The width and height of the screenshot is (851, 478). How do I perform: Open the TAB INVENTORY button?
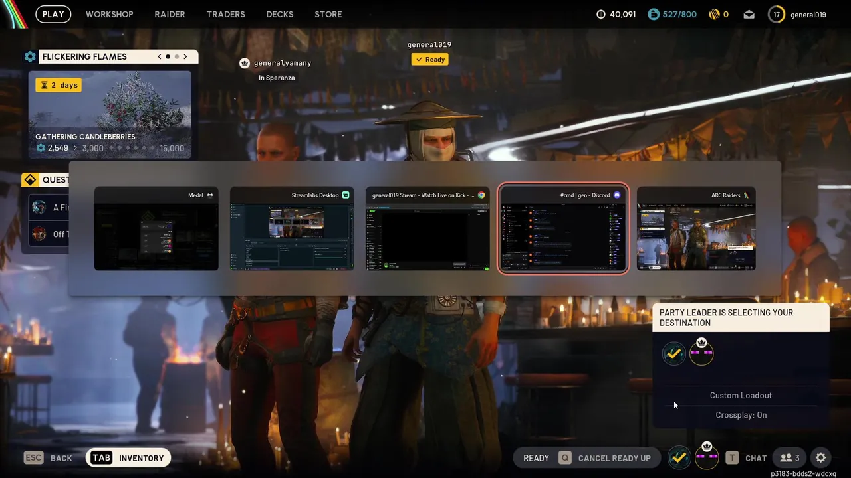coord(128,458)
